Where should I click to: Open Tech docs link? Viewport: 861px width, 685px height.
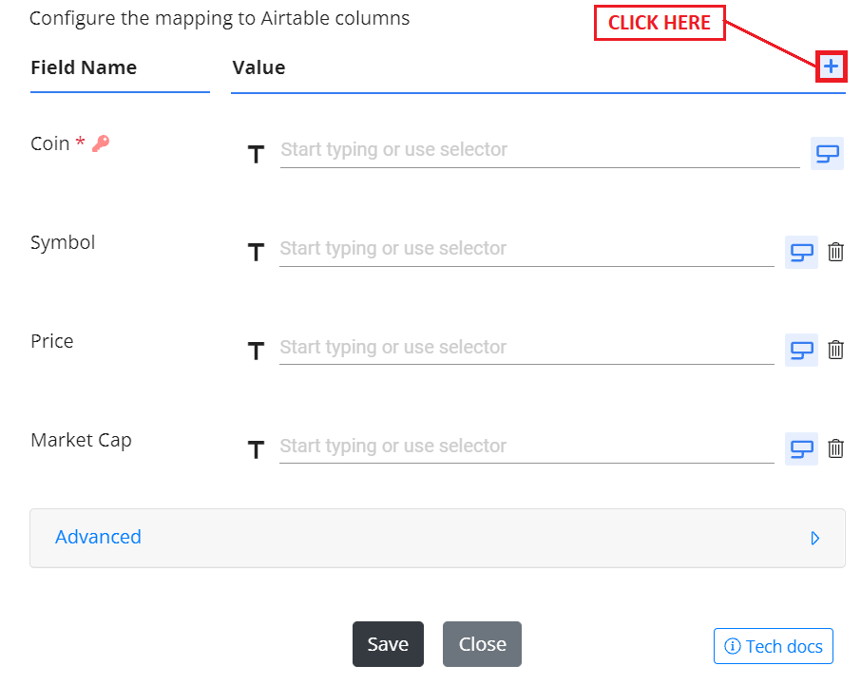tap(774, 646)
